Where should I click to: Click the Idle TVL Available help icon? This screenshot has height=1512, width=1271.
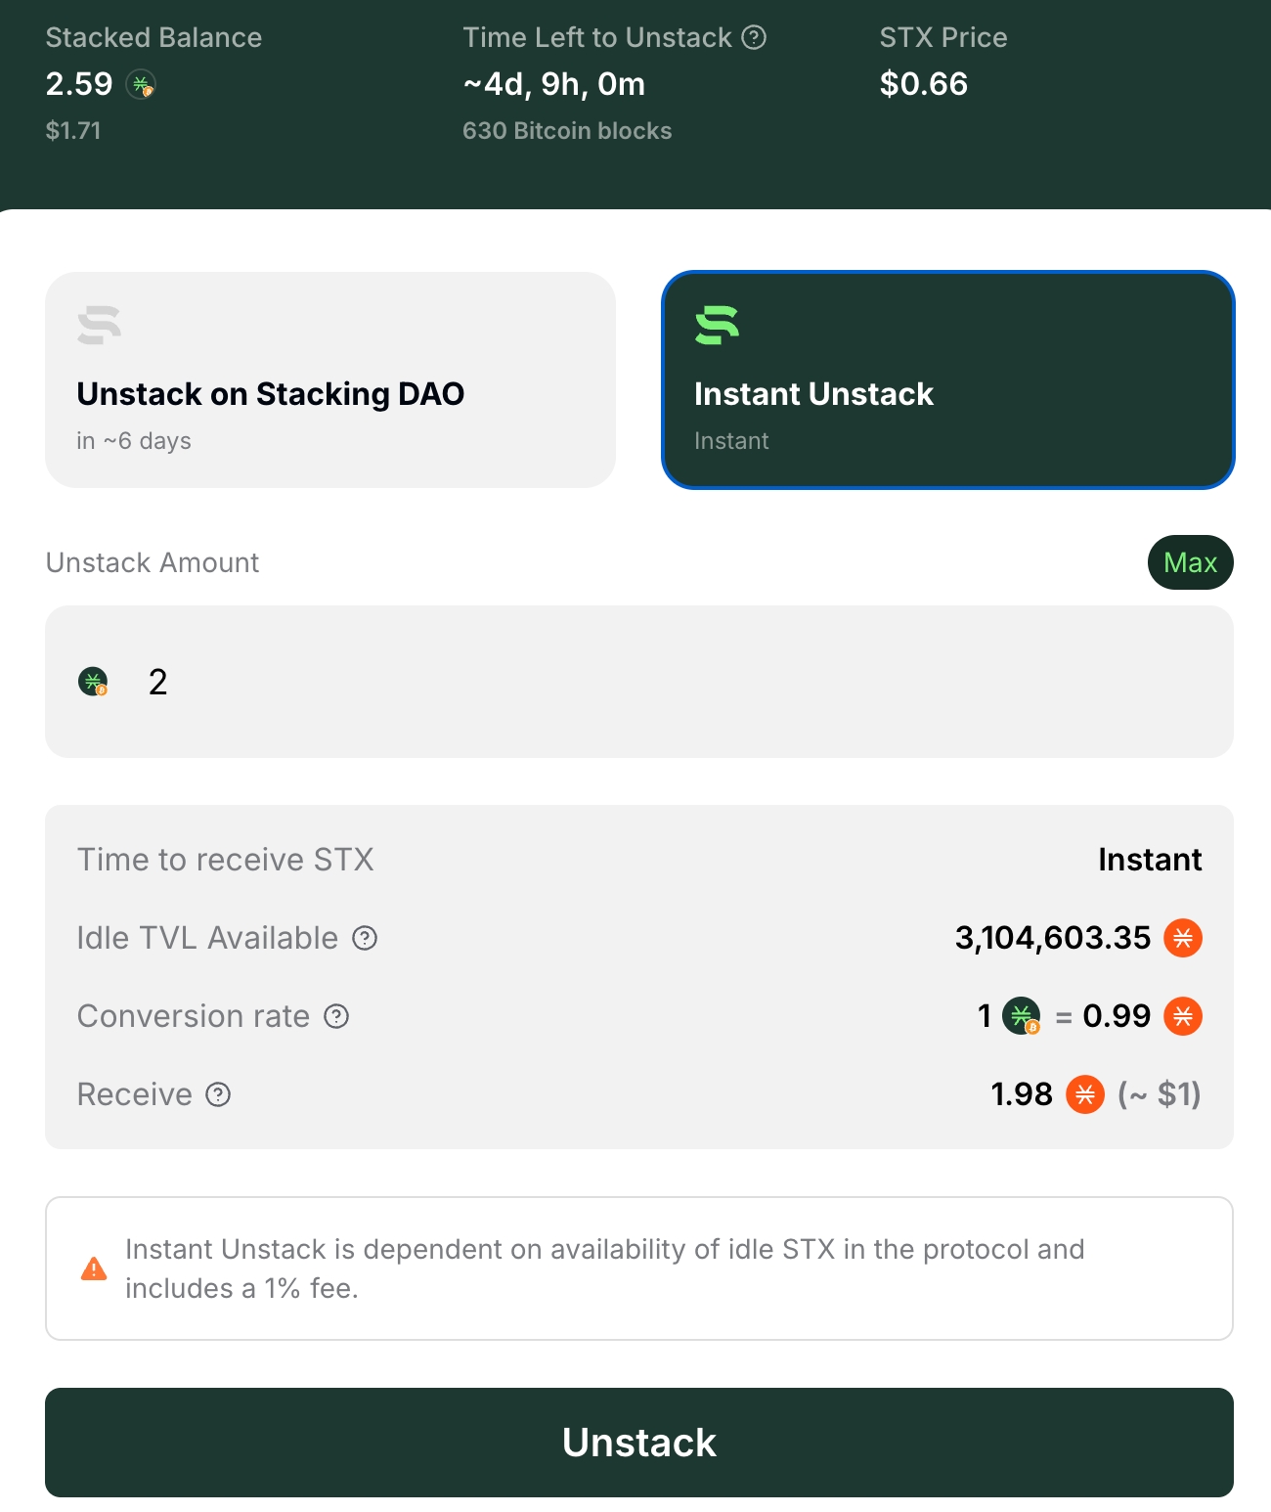click(365, 938)
